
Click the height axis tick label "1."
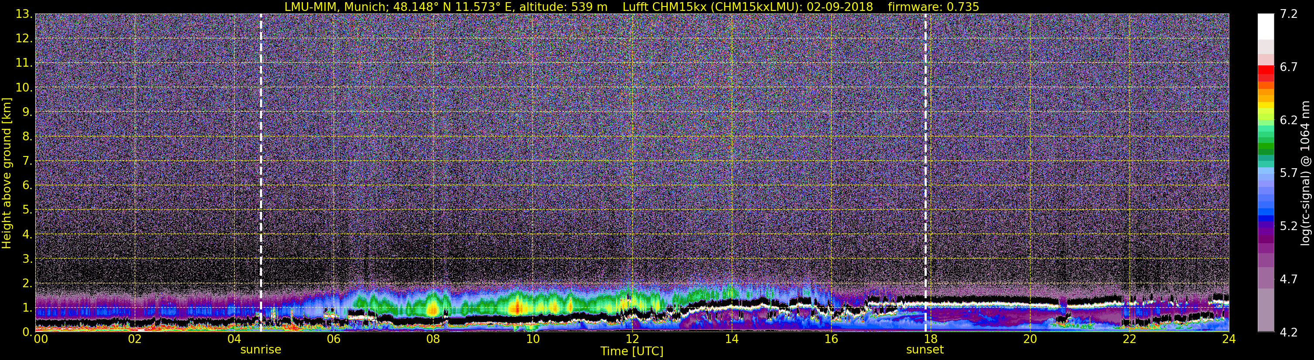pyautogui.click(x=27, y=307)
